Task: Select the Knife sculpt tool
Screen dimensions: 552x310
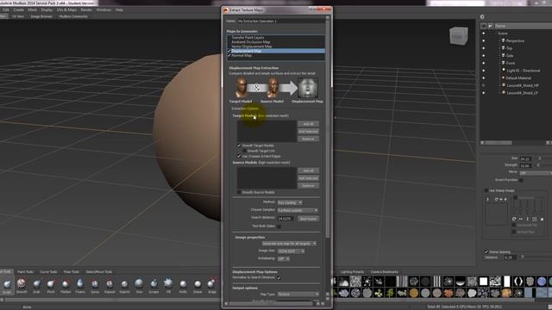Action: 183,285
